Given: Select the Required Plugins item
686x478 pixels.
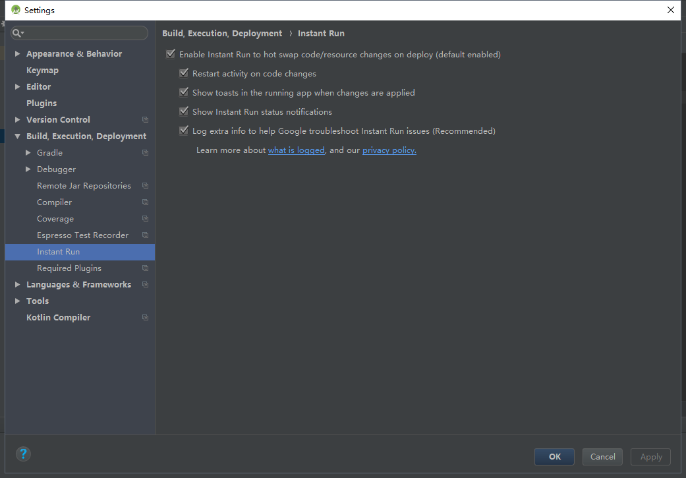Looking at the screenshot, I should [69, 268].
